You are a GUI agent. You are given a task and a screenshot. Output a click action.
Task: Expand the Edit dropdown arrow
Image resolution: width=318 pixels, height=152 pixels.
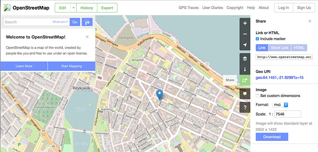coord(74,8)
